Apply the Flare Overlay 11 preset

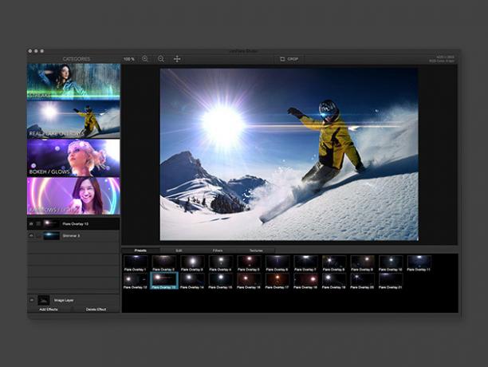[x=419, y=263]
